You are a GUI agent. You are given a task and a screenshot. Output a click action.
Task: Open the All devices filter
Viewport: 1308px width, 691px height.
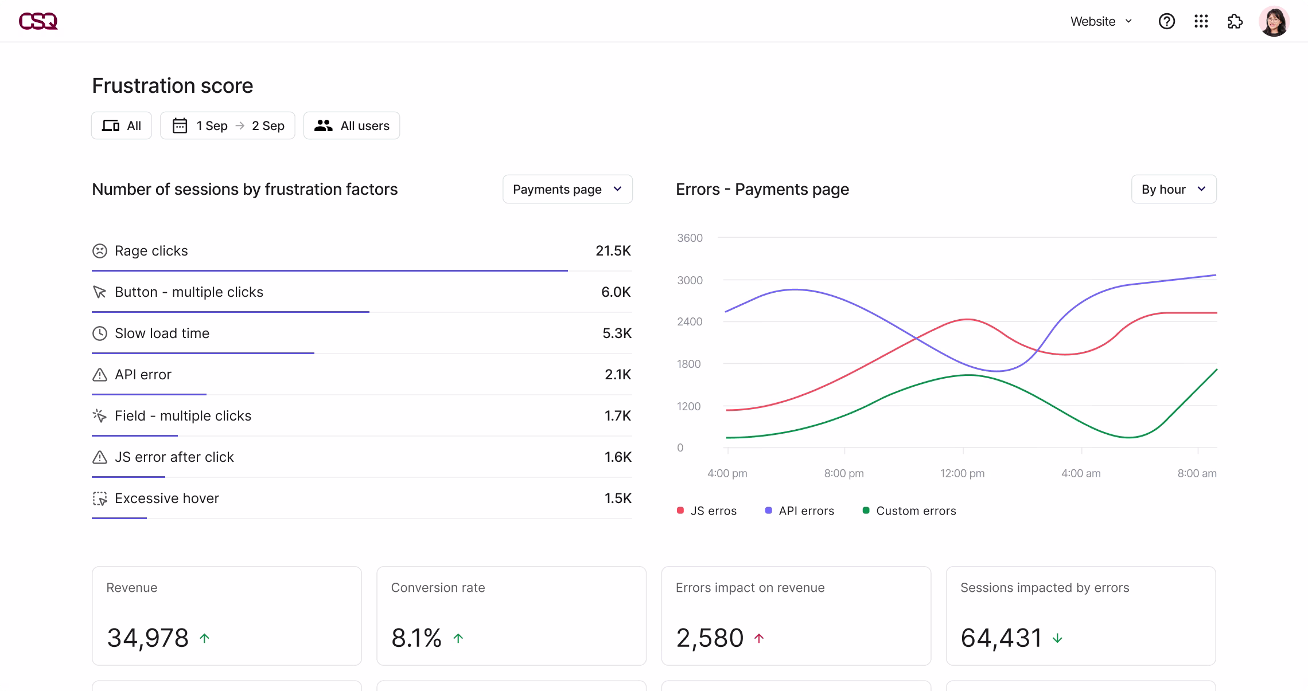click(122, 125)
